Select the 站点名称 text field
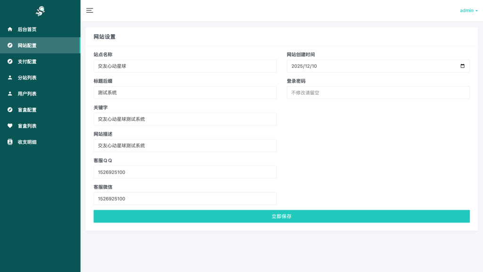The image size is (483, 272). click(x=185, y=66)
